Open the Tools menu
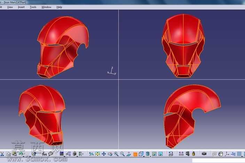Screen dimensions: 245x163 (33, 7)
